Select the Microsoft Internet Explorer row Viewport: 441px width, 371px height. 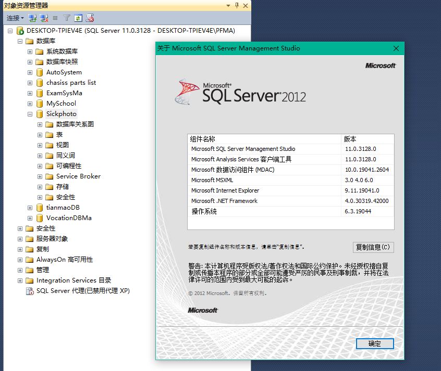point(291,190)
